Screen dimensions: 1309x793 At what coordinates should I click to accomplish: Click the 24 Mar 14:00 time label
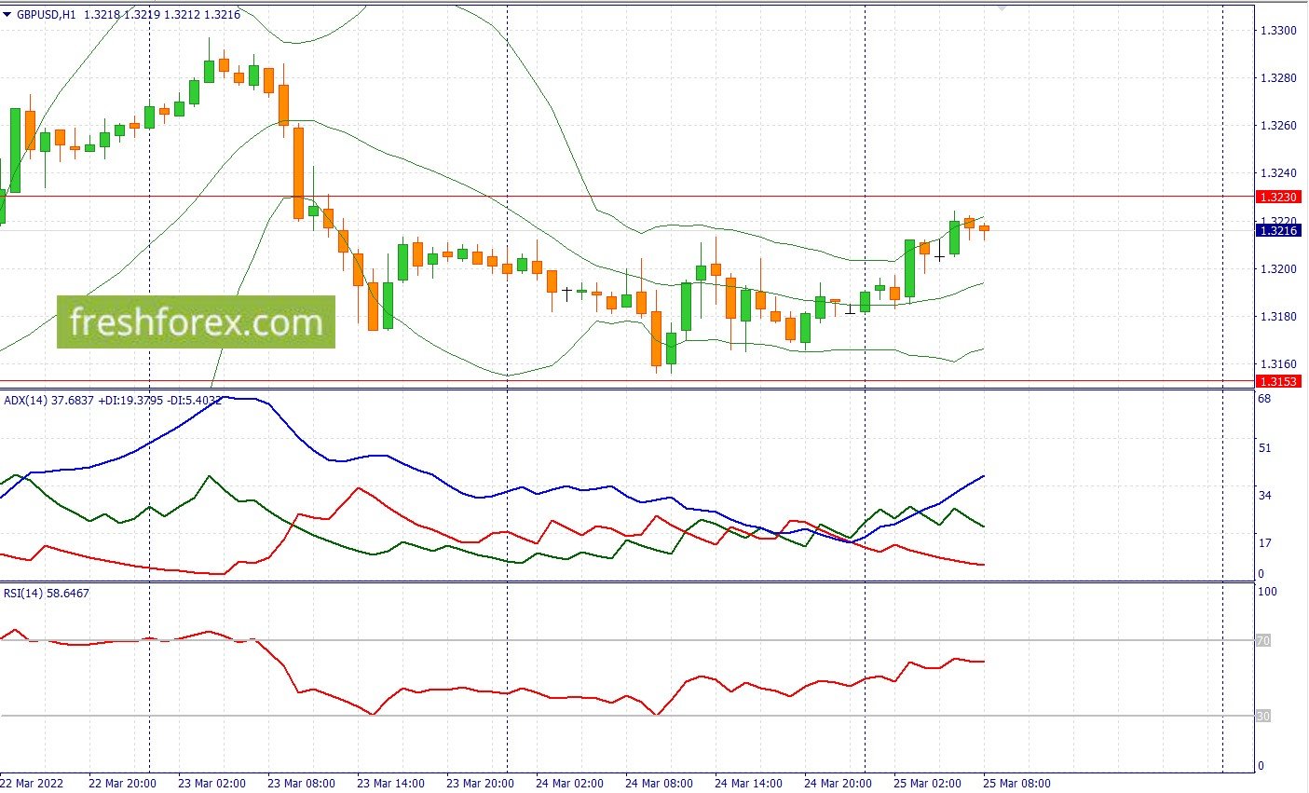pyautogui.click(x=748, y=783)
